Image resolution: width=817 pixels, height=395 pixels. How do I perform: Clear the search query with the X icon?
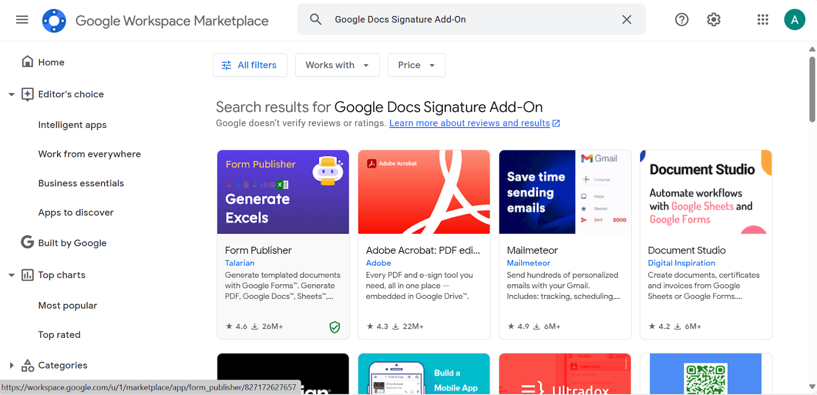click(x=627, y=19)
